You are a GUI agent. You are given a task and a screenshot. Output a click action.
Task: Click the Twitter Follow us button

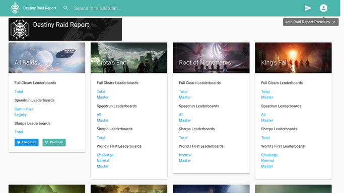pyautogui.click(x=27, y=142)
